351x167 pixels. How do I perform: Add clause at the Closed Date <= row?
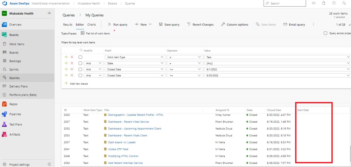(66, 75)
